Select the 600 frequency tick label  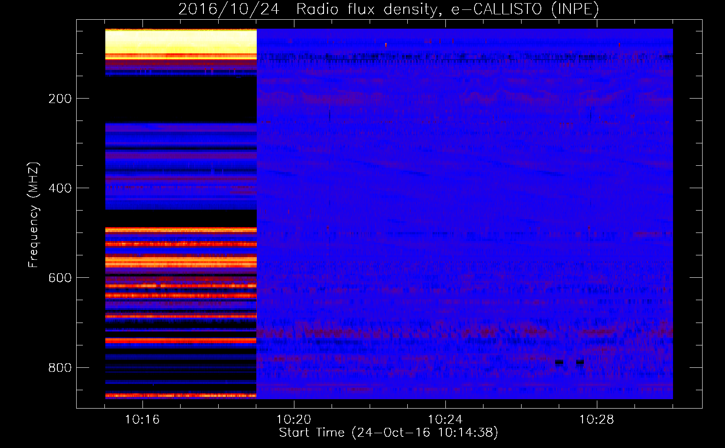tap(60, 278)
